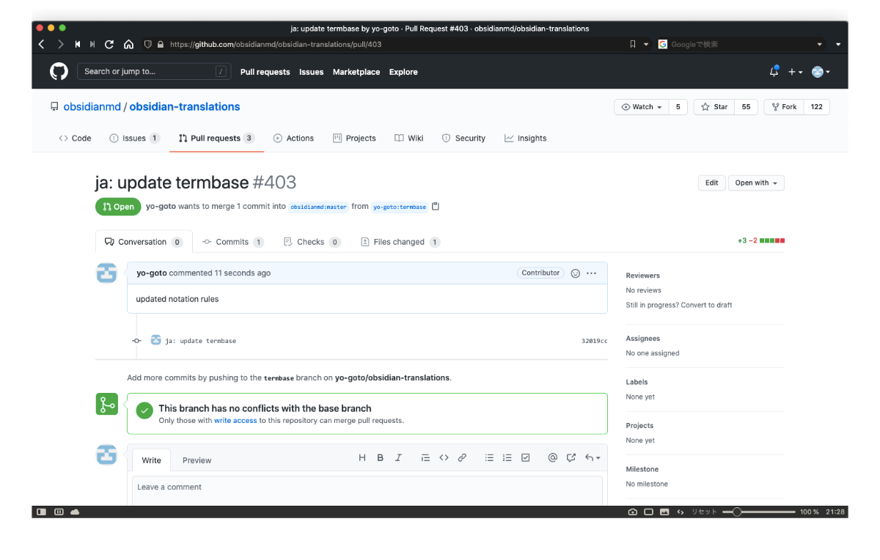
Task: Click the cloud sync icon in status bar
Action: click(75, 512)
